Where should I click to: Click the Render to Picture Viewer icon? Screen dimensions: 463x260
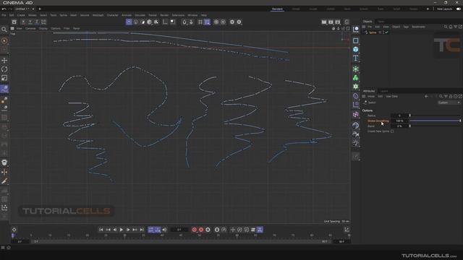[331, 22]
